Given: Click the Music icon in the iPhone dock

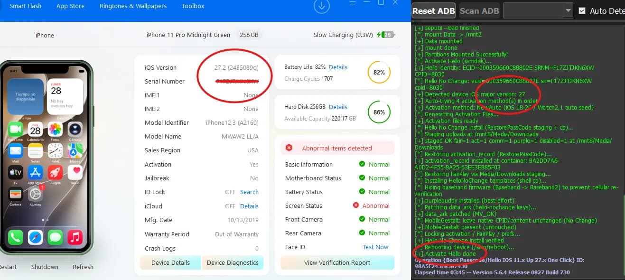Looking at the screenshot, I should tap(75, 237).
